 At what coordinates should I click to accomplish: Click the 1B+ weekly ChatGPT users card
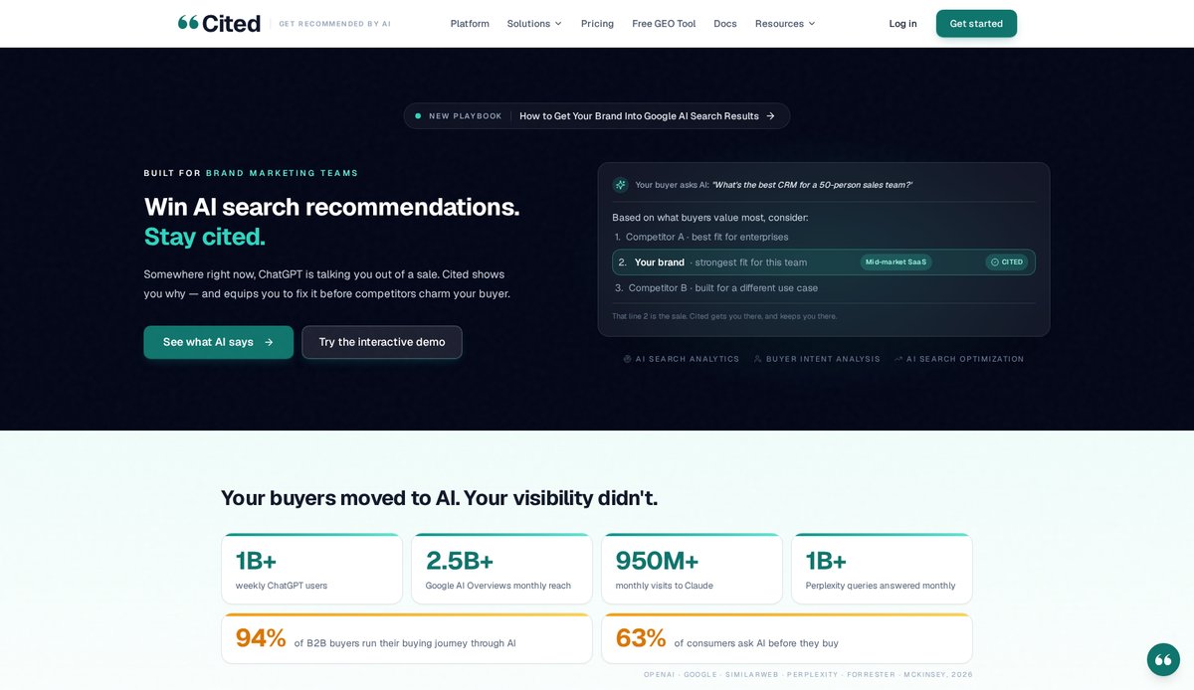pyautogui.click(x=311, y=569)
